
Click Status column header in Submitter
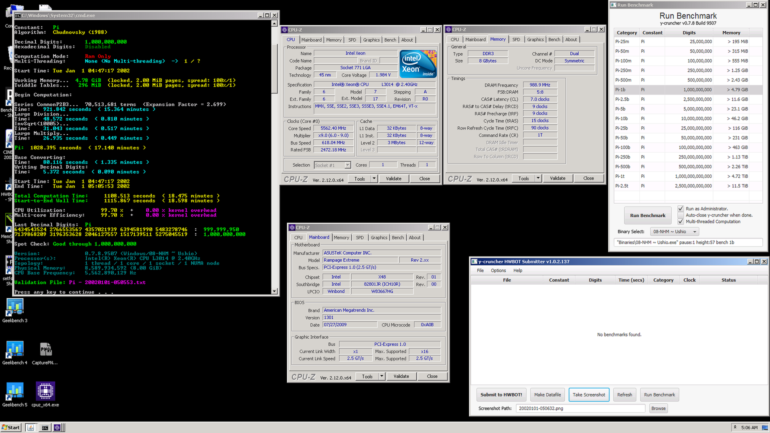coord(728,280)
